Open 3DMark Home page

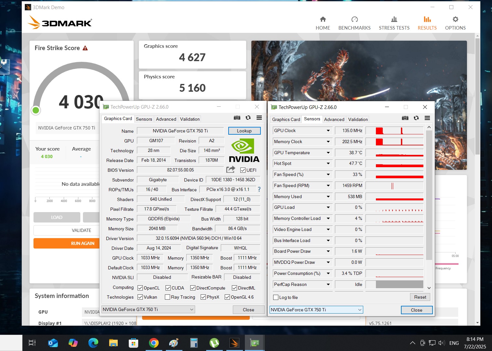click(323, 23)
